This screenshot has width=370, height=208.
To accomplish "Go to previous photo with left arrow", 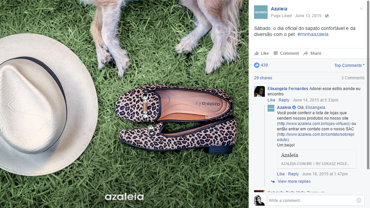I will click(11, 104).
